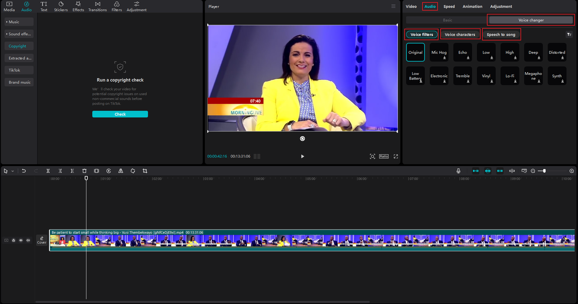Mute the video track audio
Screen dimensions: 578x304
(28, 240)
